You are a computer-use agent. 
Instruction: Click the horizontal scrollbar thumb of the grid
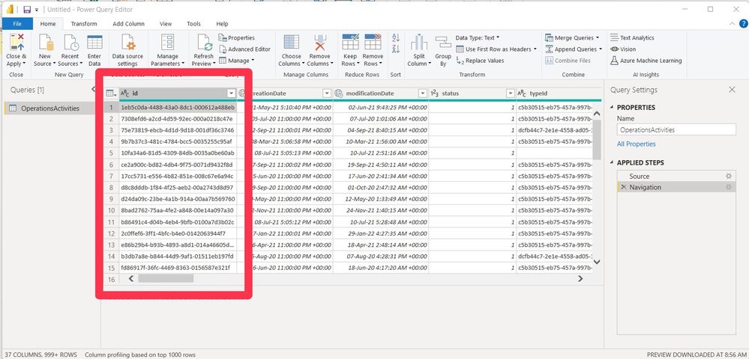click(x=166, y=278)
